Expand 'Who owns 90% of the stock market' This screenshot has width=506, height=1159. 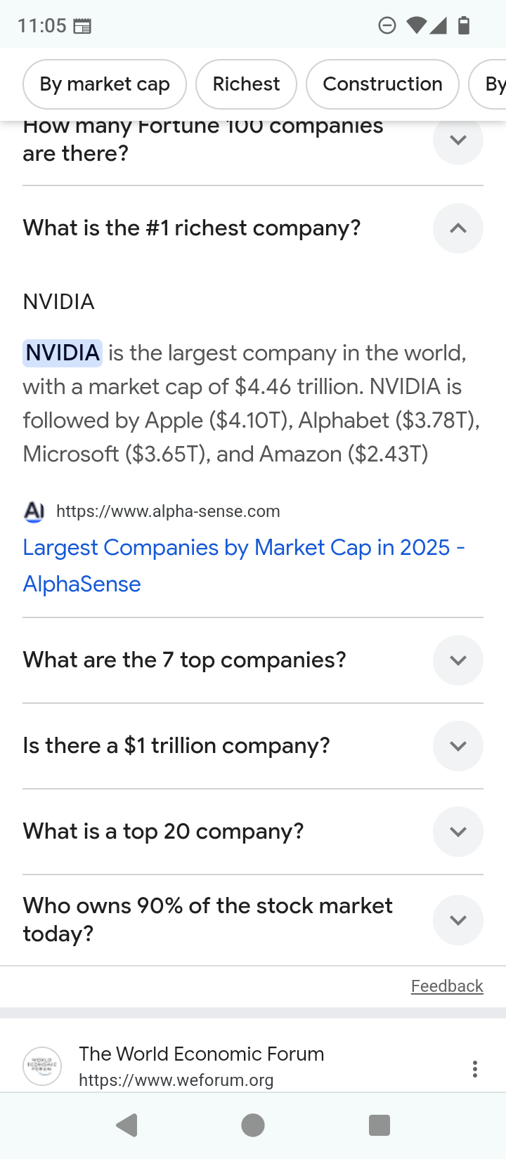tap(458, 920)
